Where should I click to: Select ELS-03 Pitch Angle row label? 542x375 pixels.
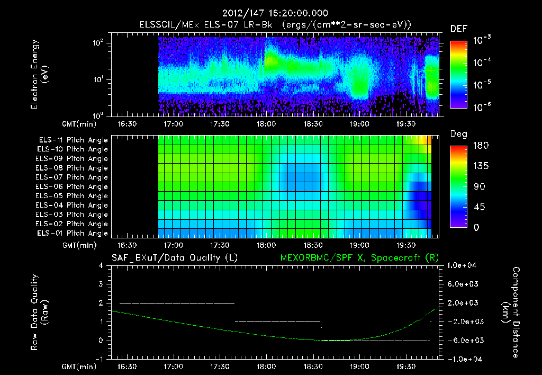click(71, 215)
